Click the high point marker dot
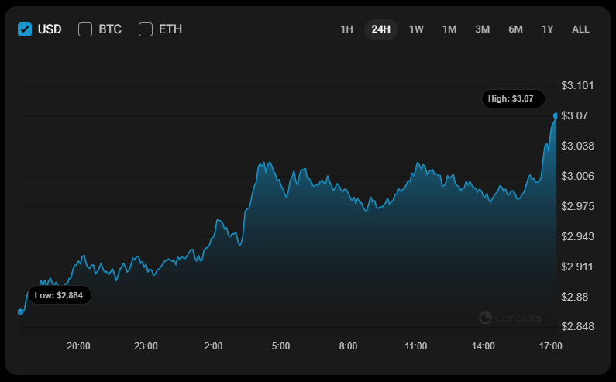 (556, 115)
